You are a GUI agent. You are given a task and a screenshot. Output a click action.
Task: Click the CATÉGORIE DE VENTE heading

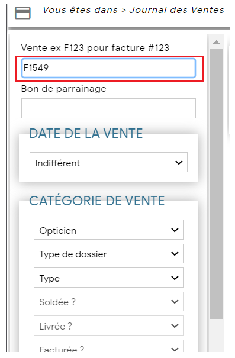(x=97, y=201)
